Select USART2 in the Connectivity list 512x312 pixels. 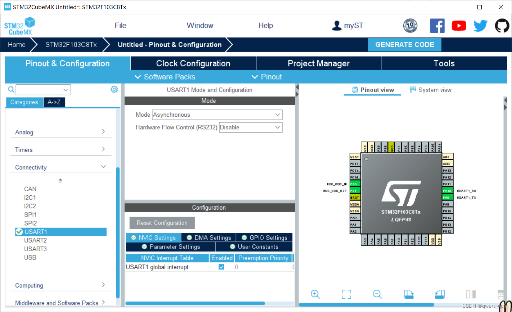(x=35, y=240)
